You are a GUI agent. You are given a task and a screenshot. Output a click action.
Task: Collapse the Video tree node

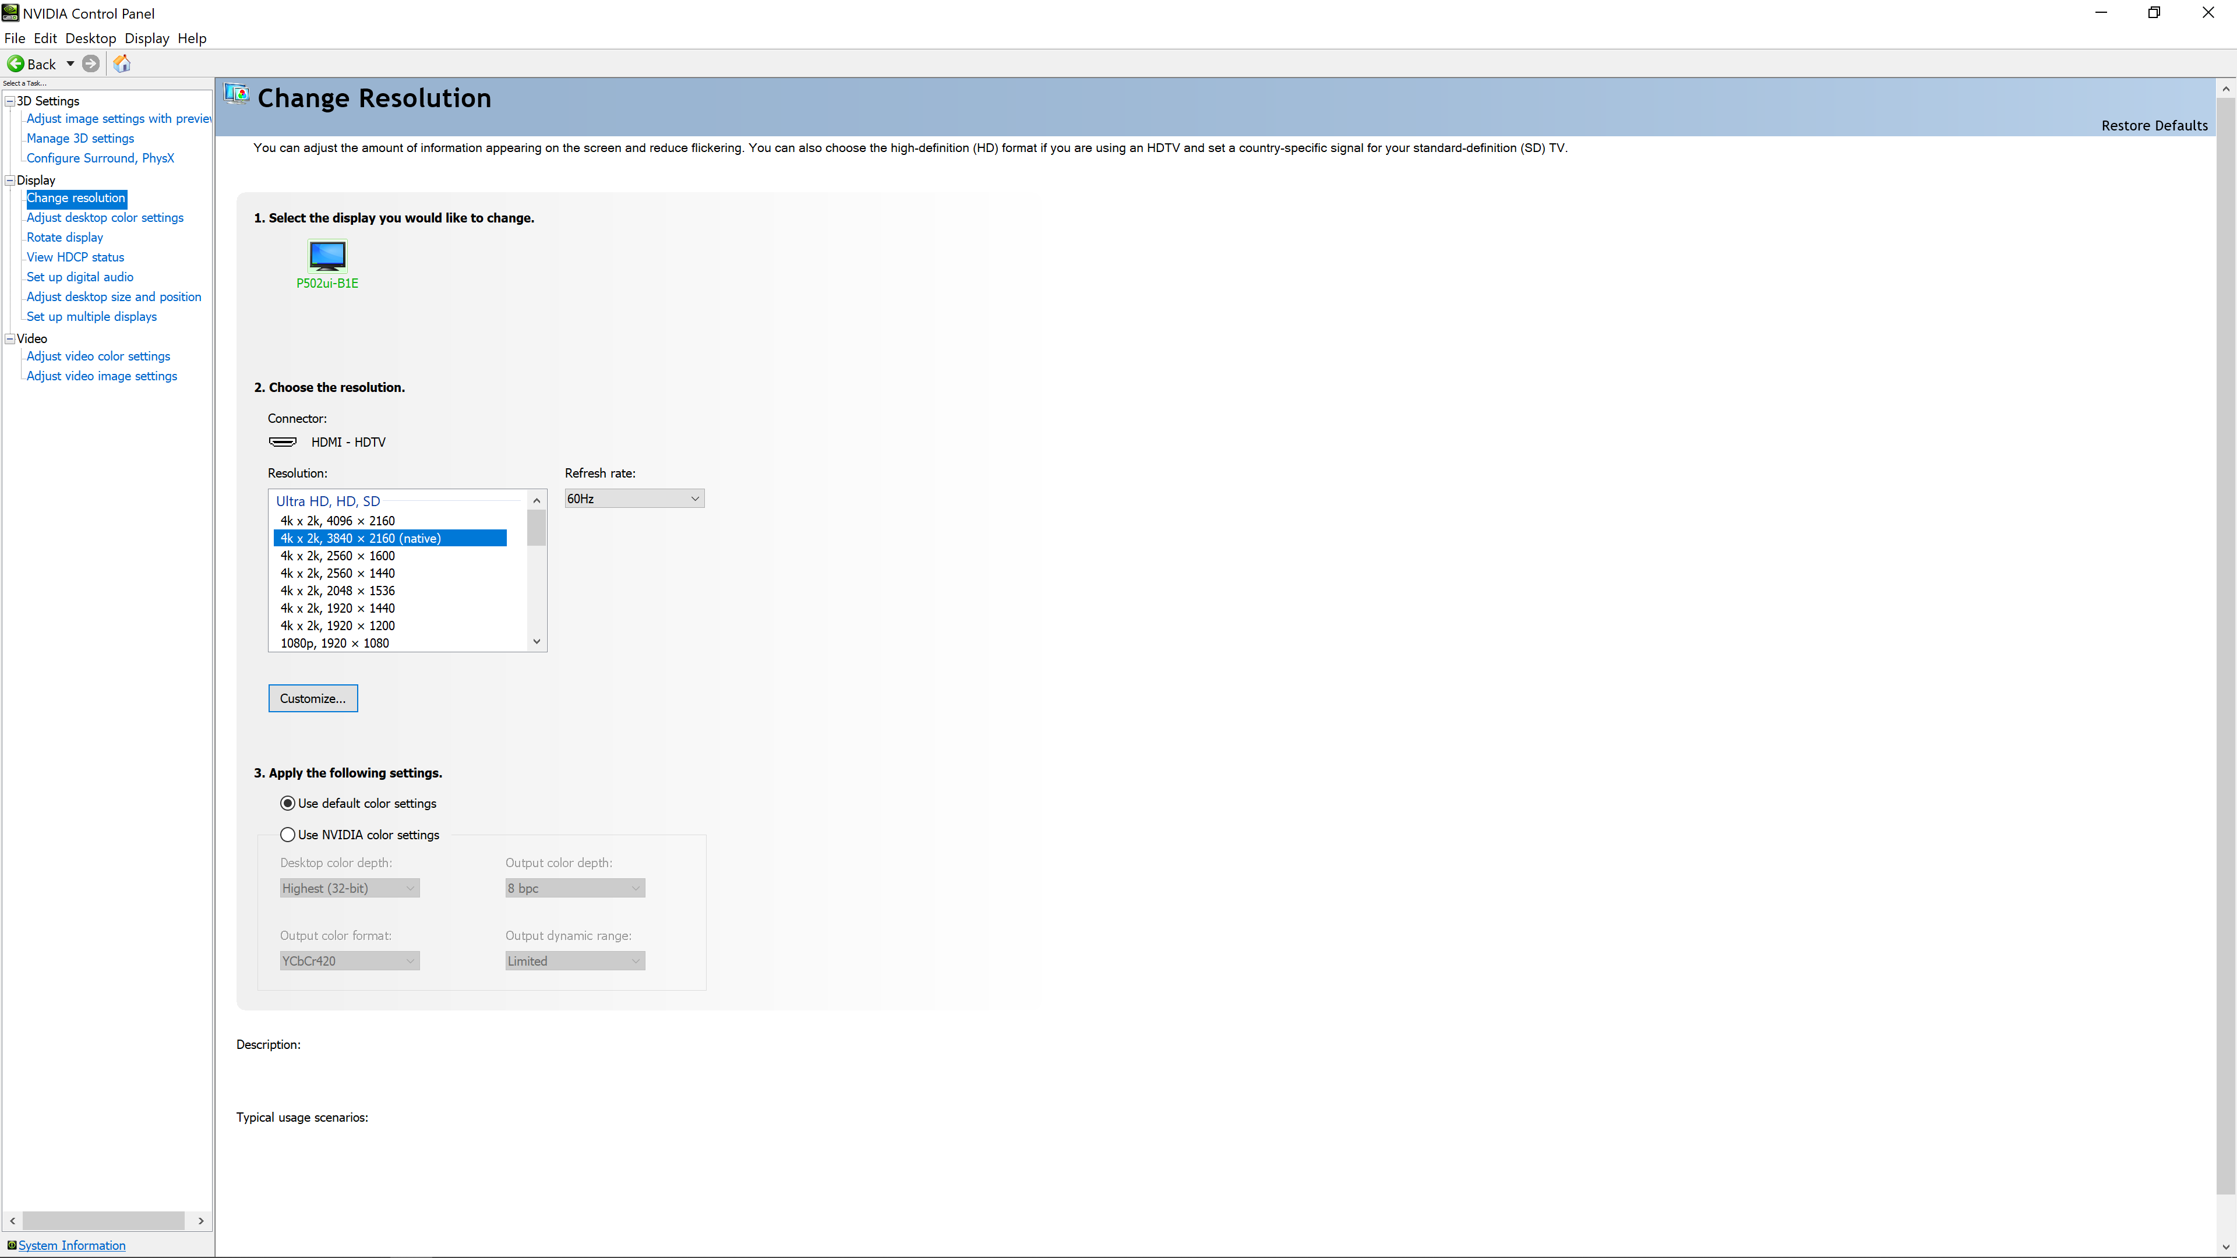[9, 338]
